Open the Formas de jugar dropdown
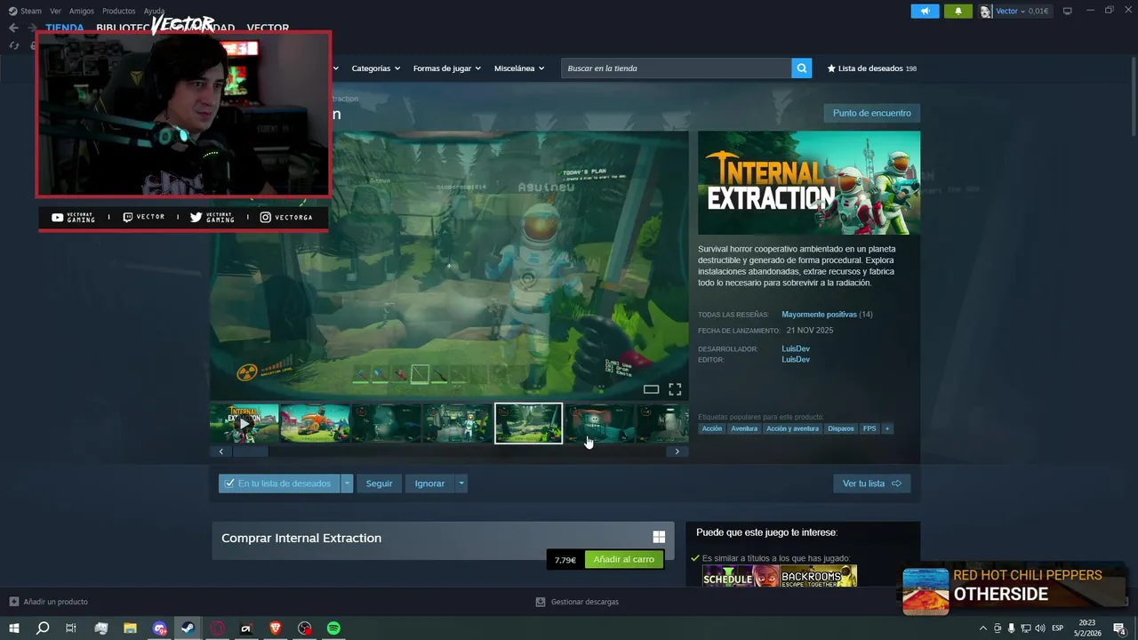Viewport: 1138px width, 640px height. 446,68
